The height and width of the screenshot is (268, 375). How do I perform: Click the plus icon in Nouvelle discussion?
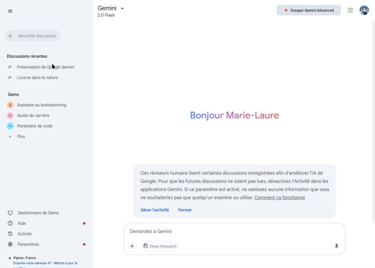click(10, 36)
